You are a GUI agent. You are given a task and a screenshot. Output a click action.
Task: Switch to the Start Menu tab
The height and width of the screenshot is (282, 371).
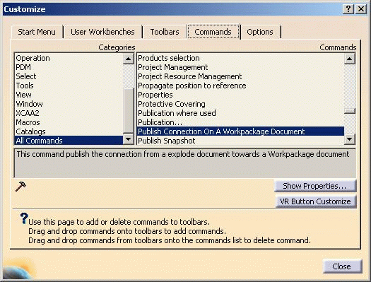pyautogui.click(x=37, y=32)
